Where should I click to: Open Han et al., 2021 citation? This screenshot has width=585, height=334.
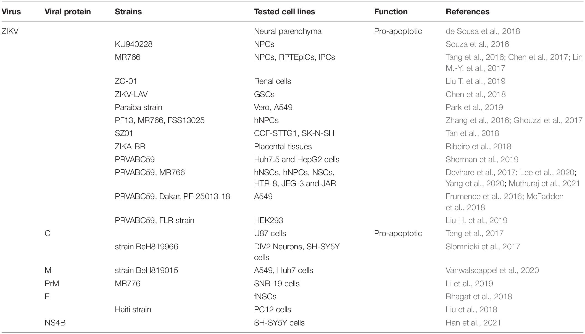point(473,323)
